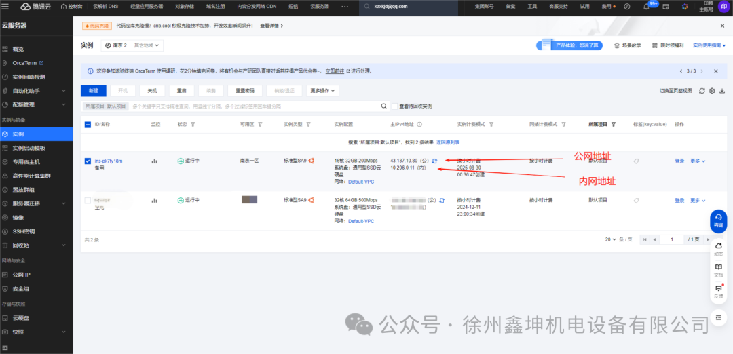This screenshot has height=354, width=733.
Task: Open the message notification bell
Action: 646,7
